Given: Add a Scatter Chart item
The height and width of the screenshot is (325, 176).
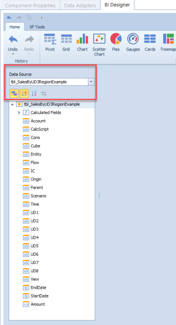Looking at the screenshot, I should click(99, 45).
